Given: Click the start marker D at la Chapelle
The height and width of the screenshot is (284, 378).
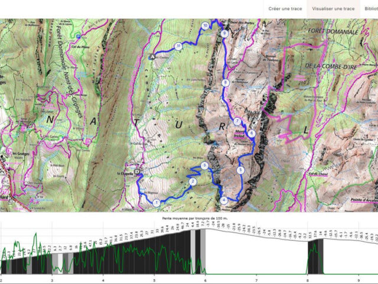Looking at the screenshot, I should [x=138, y=172].
